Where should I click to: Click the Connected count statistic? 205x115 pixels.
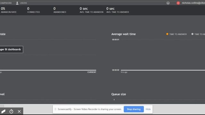[x=33, y=10]
